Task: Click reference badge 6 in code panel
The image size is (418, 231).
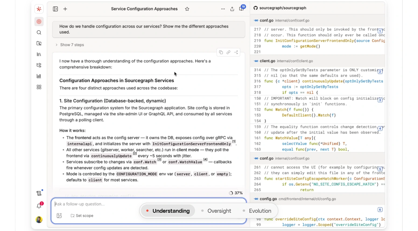Action: [380, 210]
